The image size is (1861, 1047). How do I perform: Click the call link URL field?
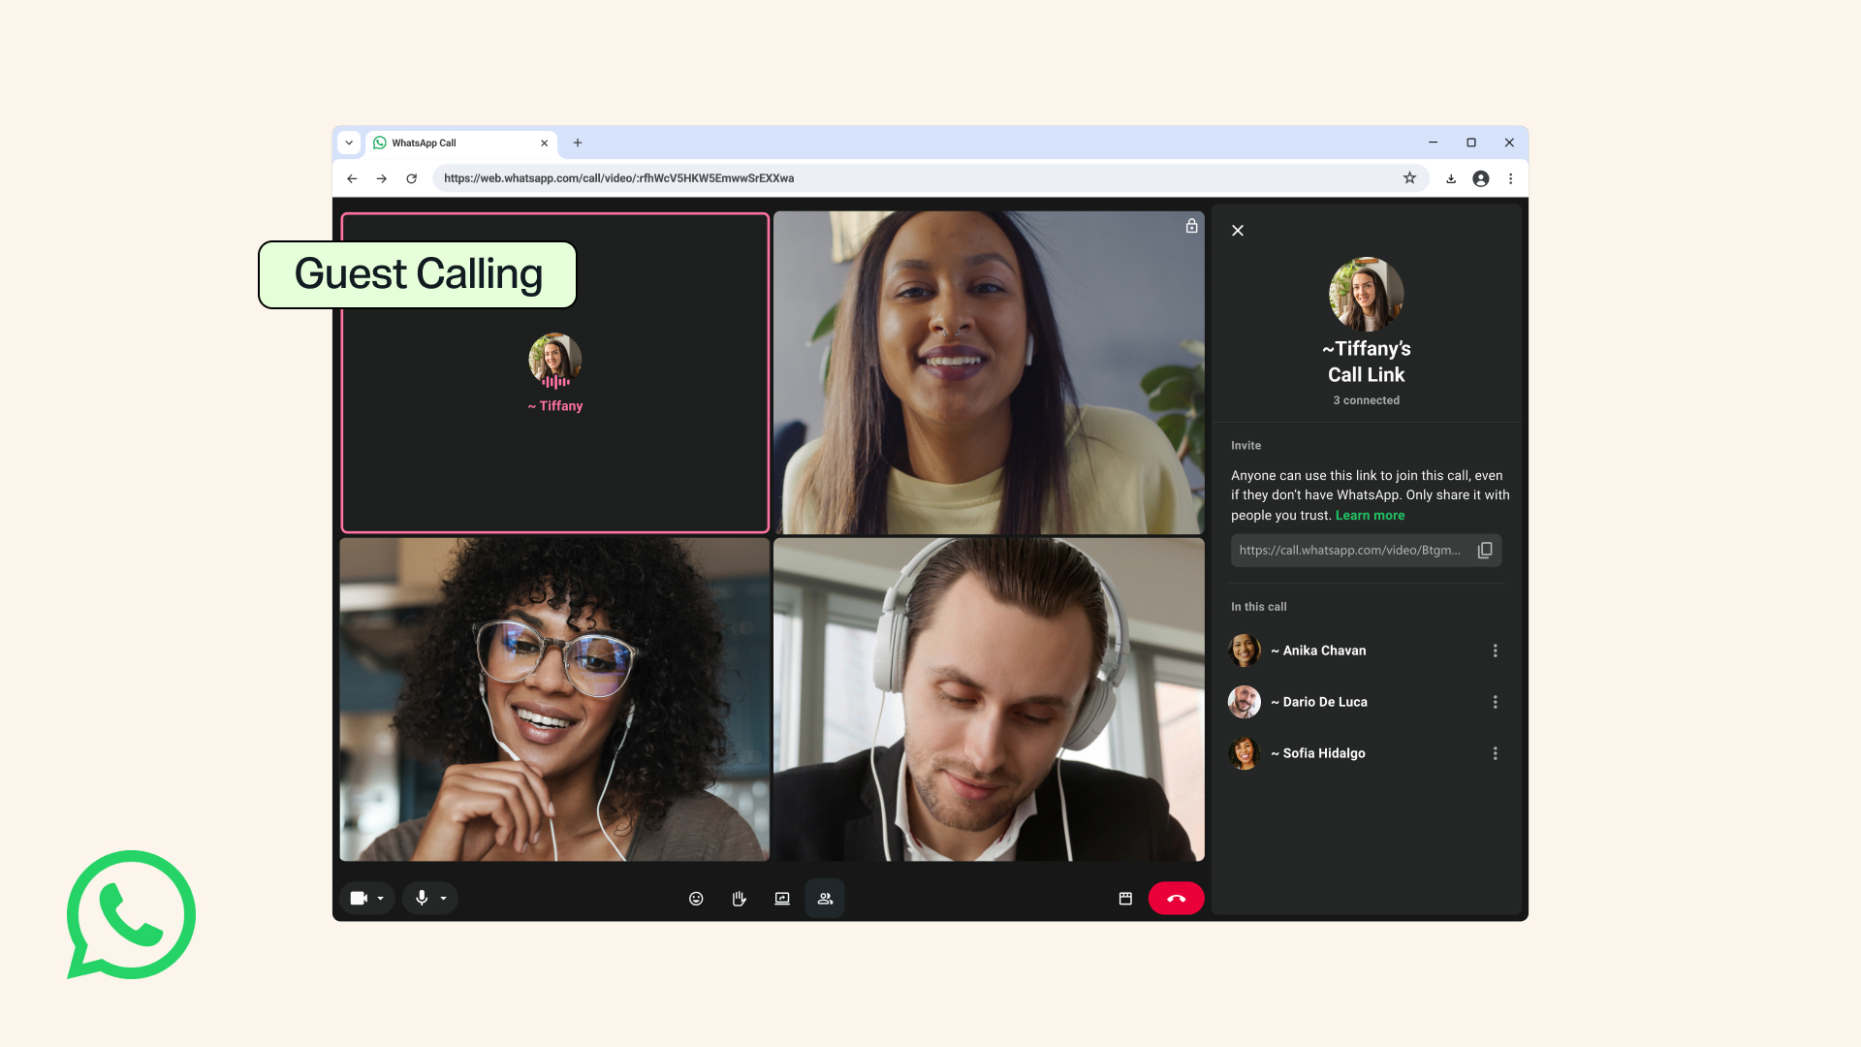pyautogui.click(x=1366, y=551)
